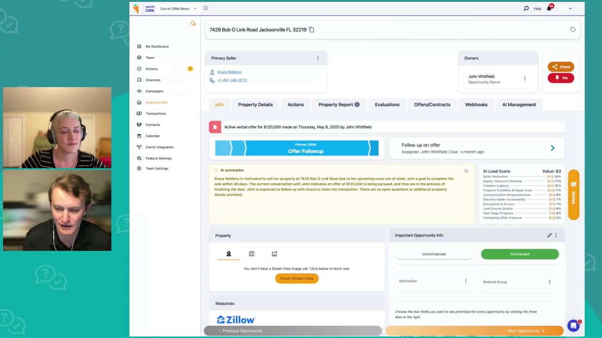Open the Motivation field options
The image size is (602, 338).
[466, 281]
